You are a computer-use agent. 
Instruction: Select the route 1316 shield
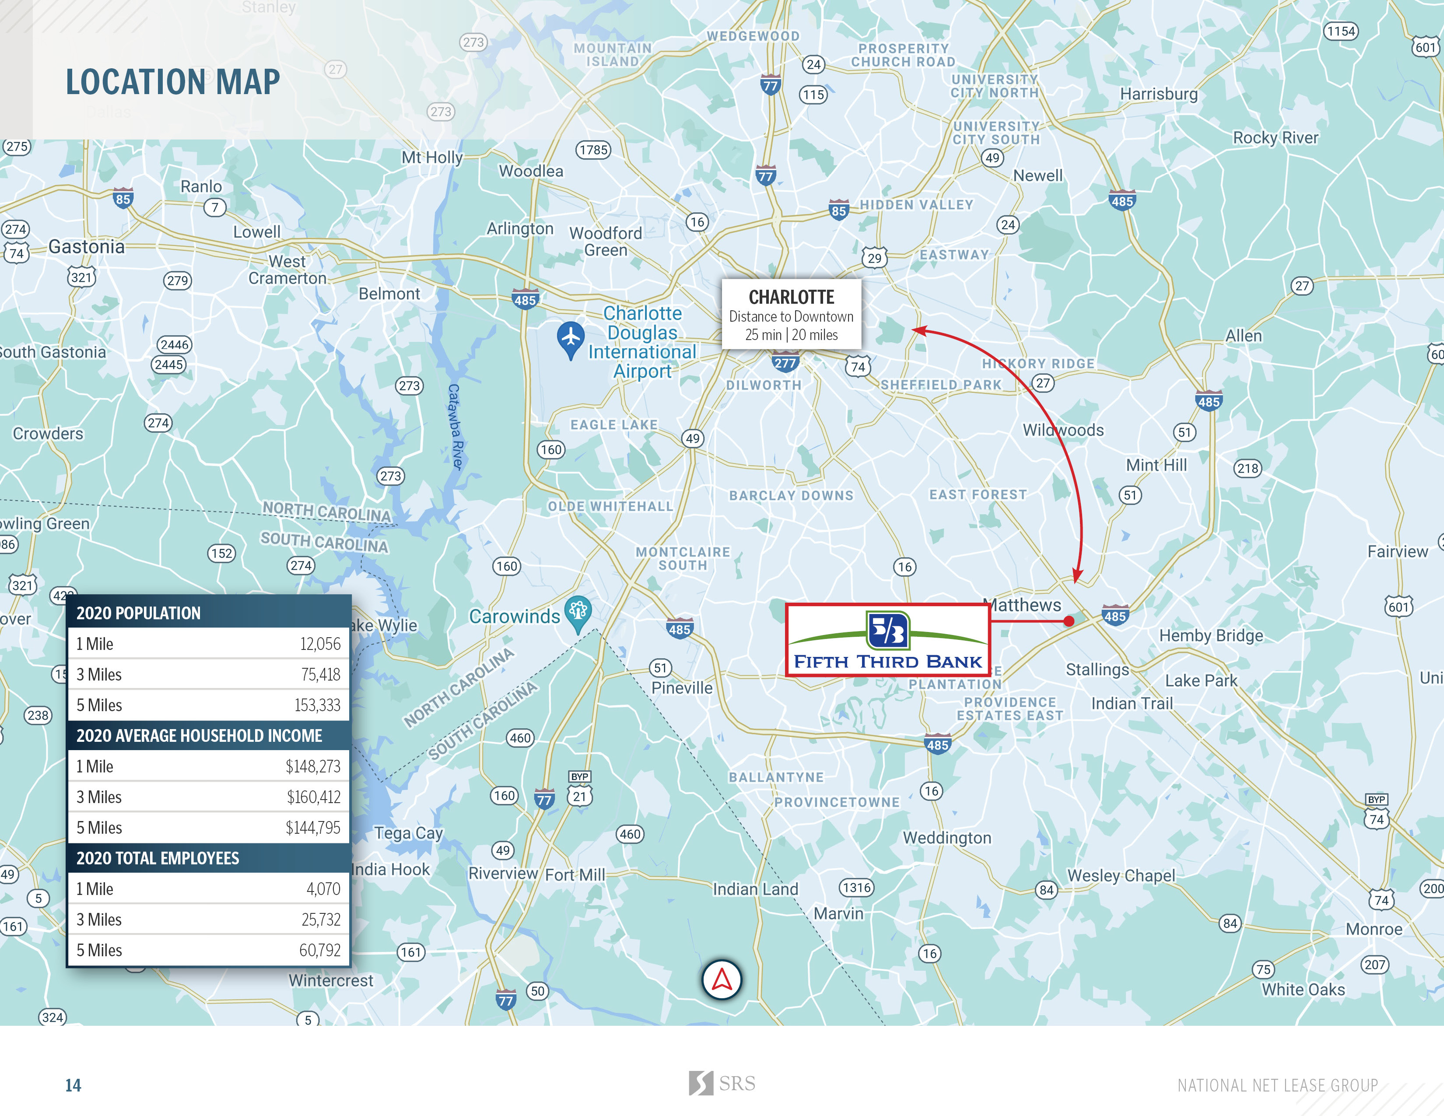click(x=856, y=888)
